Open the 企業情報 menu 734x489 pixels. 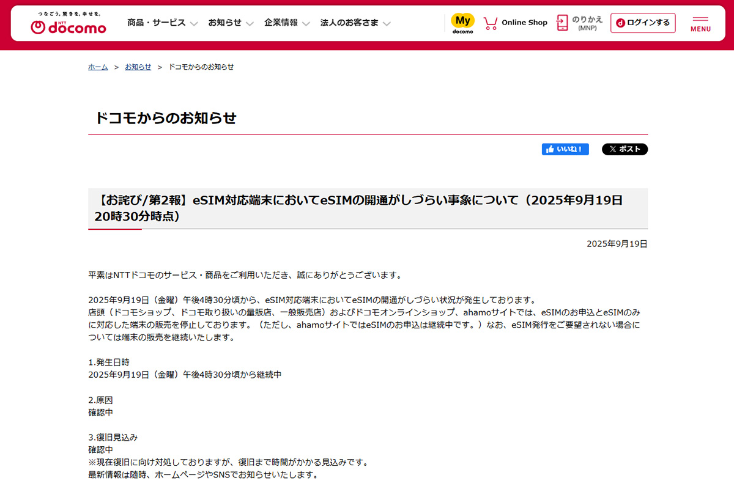(281, 23)
